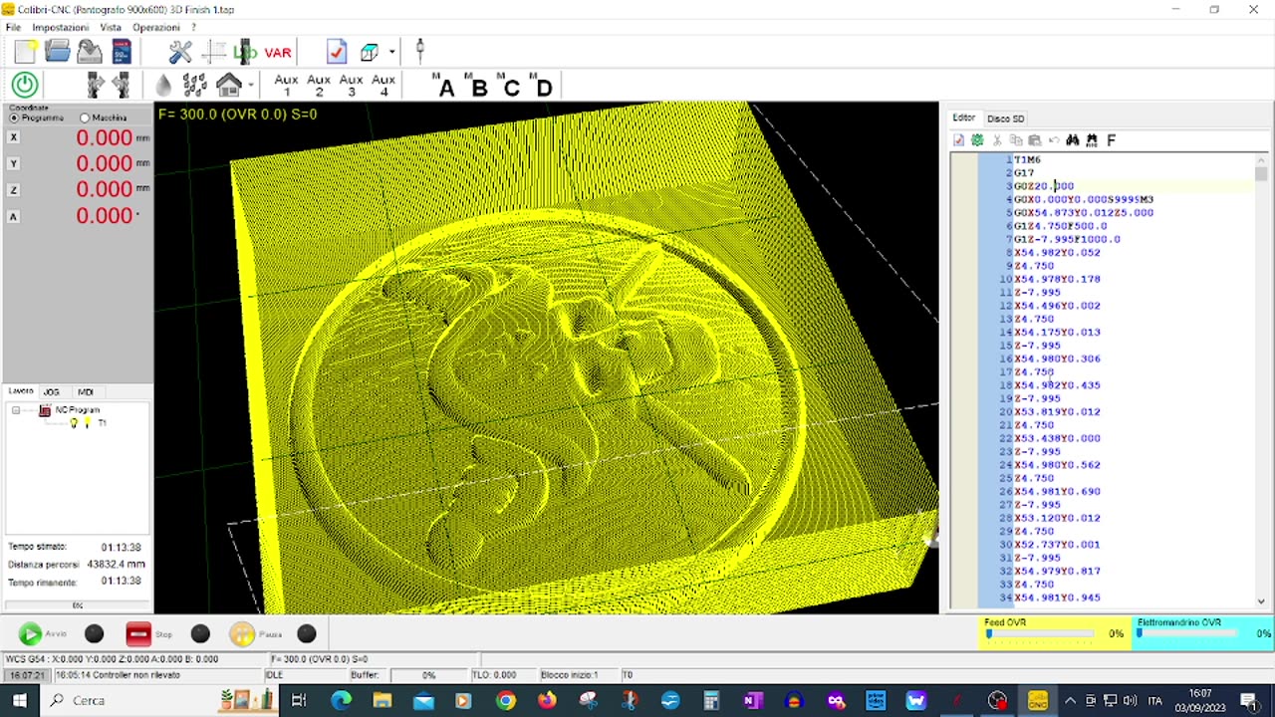Click the find-and-replace binoculars icon
The width and height of the screenshot is (1275, 717).
[x=1092, y=140]
